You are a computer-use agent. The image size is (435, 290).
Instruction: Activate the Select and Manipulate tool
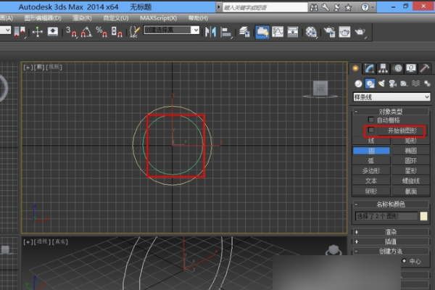tap(37, 32)
